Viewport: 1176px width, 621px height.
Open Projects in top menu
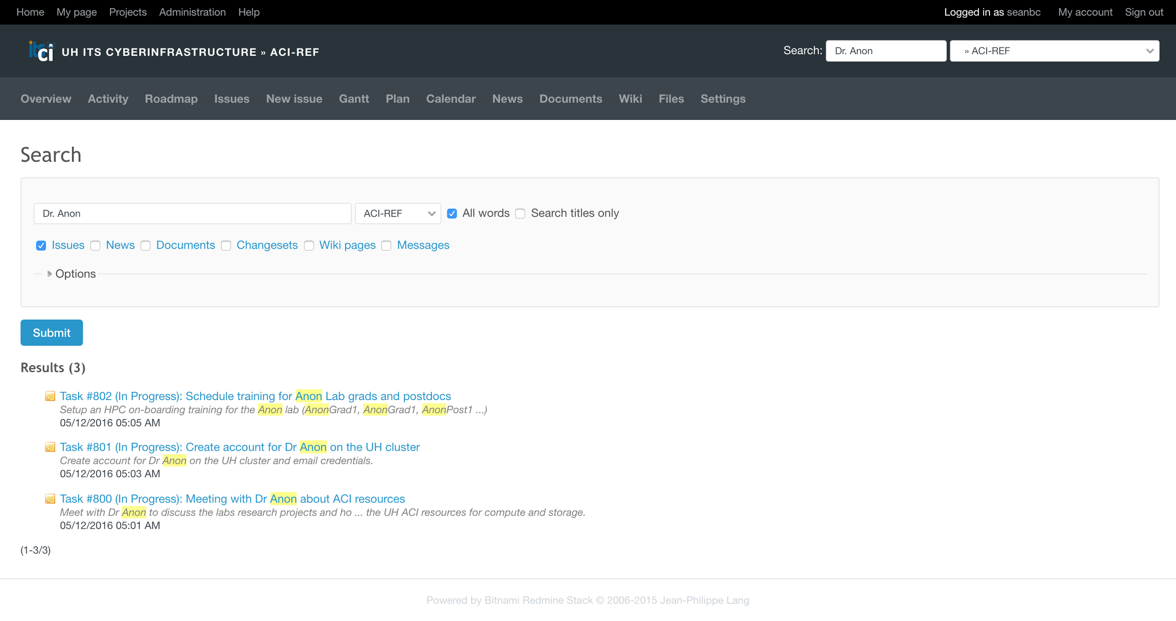[128, 12]
